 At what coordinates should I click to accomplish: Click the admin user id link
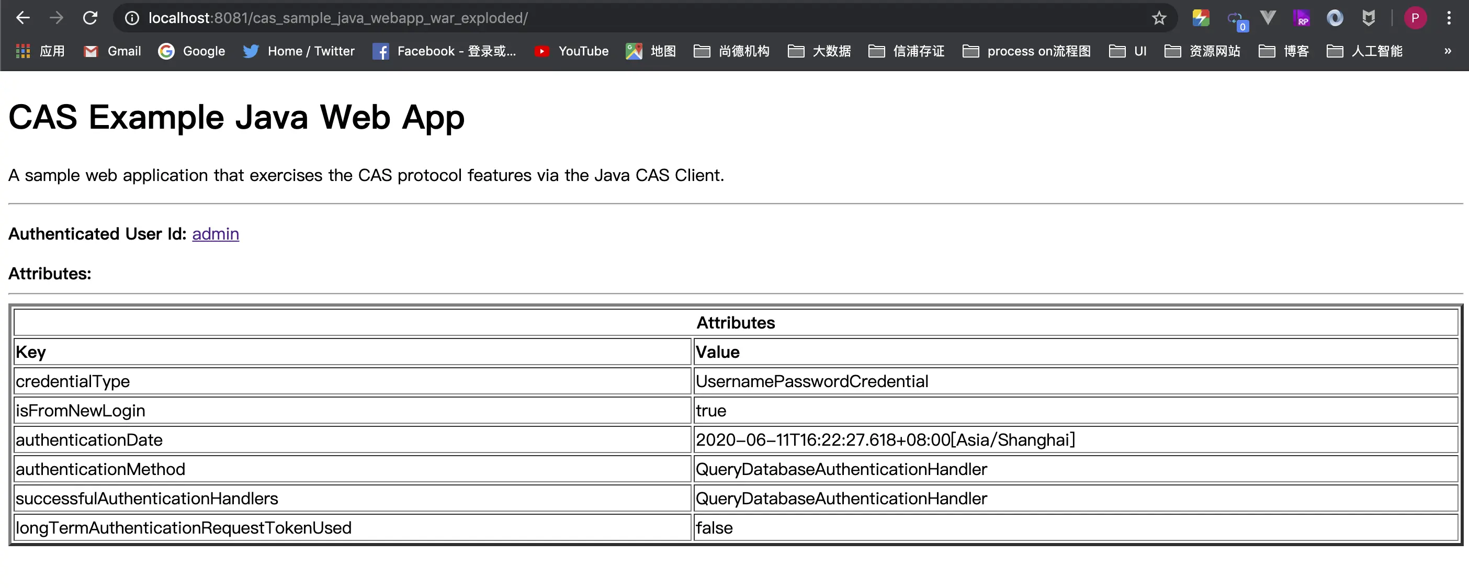click(215, 234)
